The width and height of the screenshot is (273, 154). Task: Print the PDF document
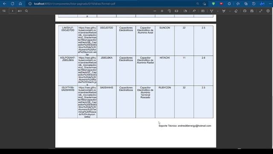[244, 11]
